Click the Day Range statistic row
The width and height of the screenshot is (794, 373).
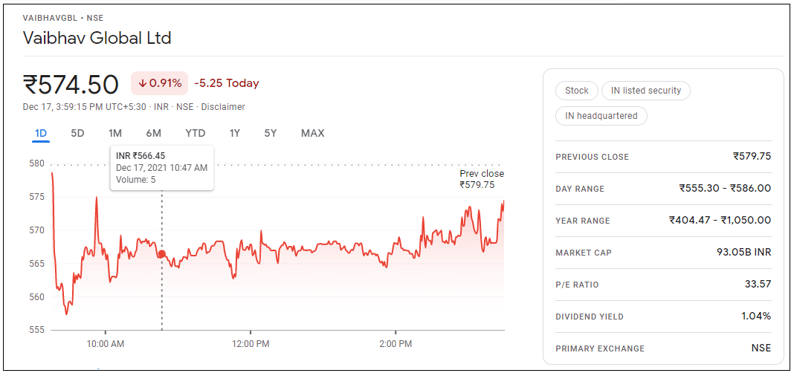click(662, 189)
